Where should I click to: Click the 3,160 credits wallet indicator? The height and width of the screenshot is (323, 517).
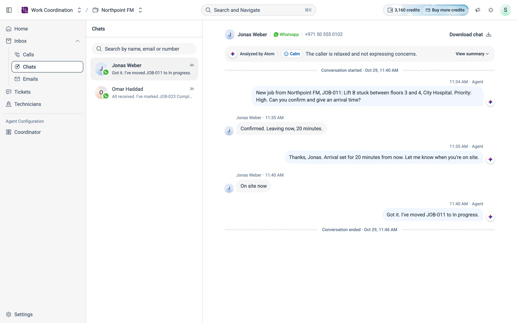click(x=404, y=10)
